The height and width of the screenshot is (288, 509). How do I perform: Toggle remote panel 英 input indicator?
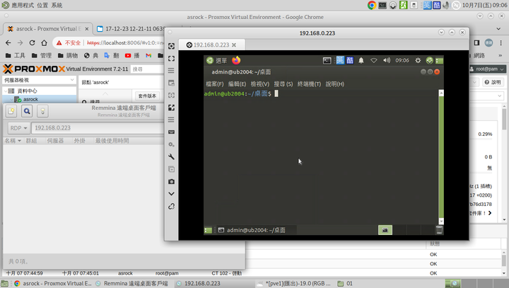340,60
